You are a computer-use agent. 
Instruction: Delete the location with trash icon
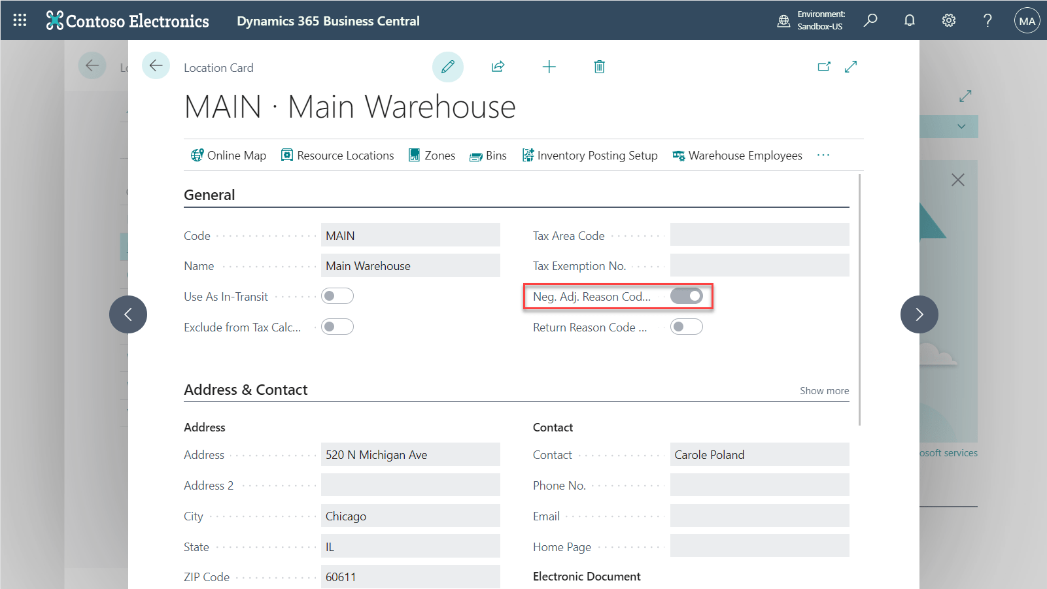(x=599, y=67)
